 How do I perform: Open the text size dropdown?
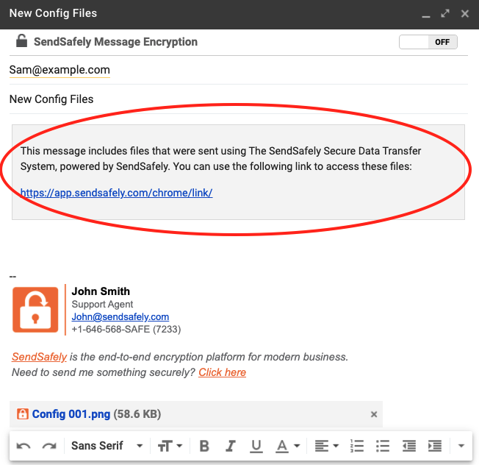(170, 446)
